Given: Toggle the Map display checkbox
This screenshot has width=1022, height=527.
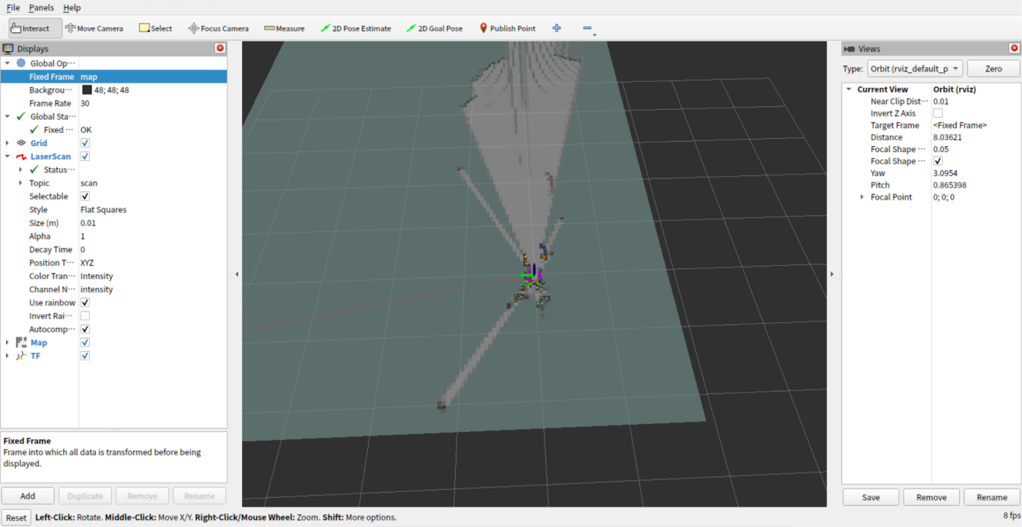Looking at the screenshot, I should coord(85,343).
